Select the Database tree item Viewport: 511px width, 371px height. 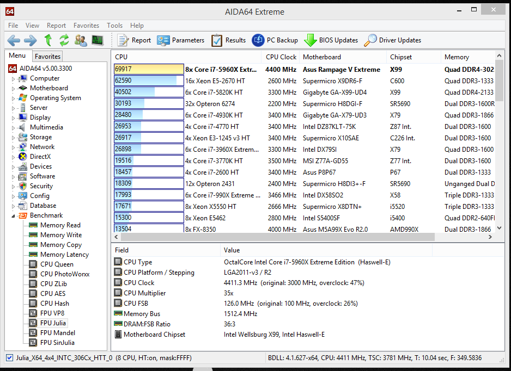pyautogui.click(x=43, y=205)
